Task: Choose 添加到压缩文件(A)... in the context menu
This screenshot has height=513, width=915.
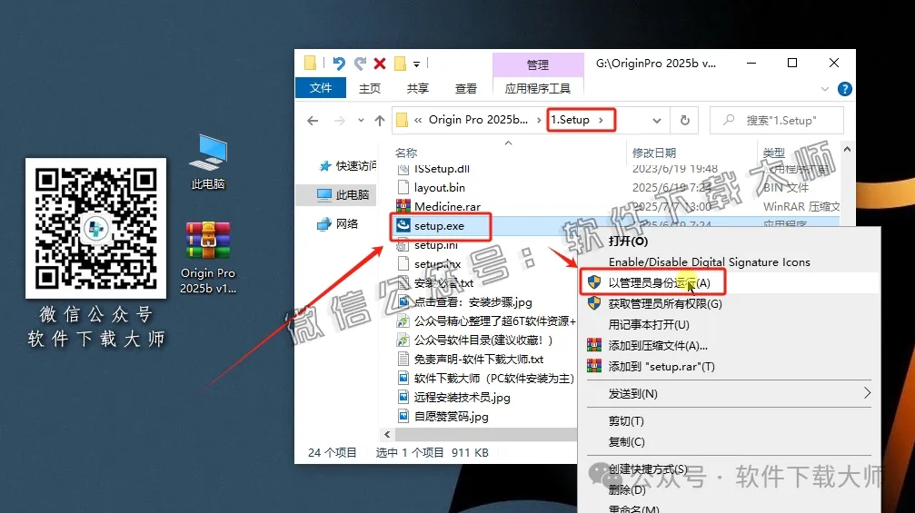Action: click(x=658, y=346)
